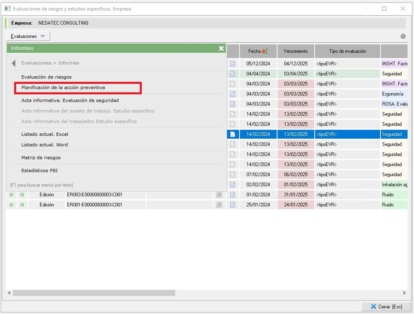Click document icon in 25/01/2024 row

[233, 205]
